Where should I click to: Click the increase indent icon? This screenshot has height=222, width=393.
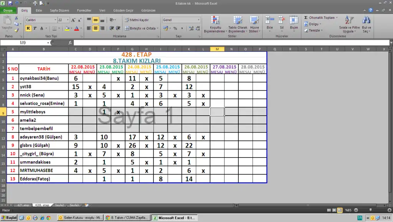click(118, 28)
